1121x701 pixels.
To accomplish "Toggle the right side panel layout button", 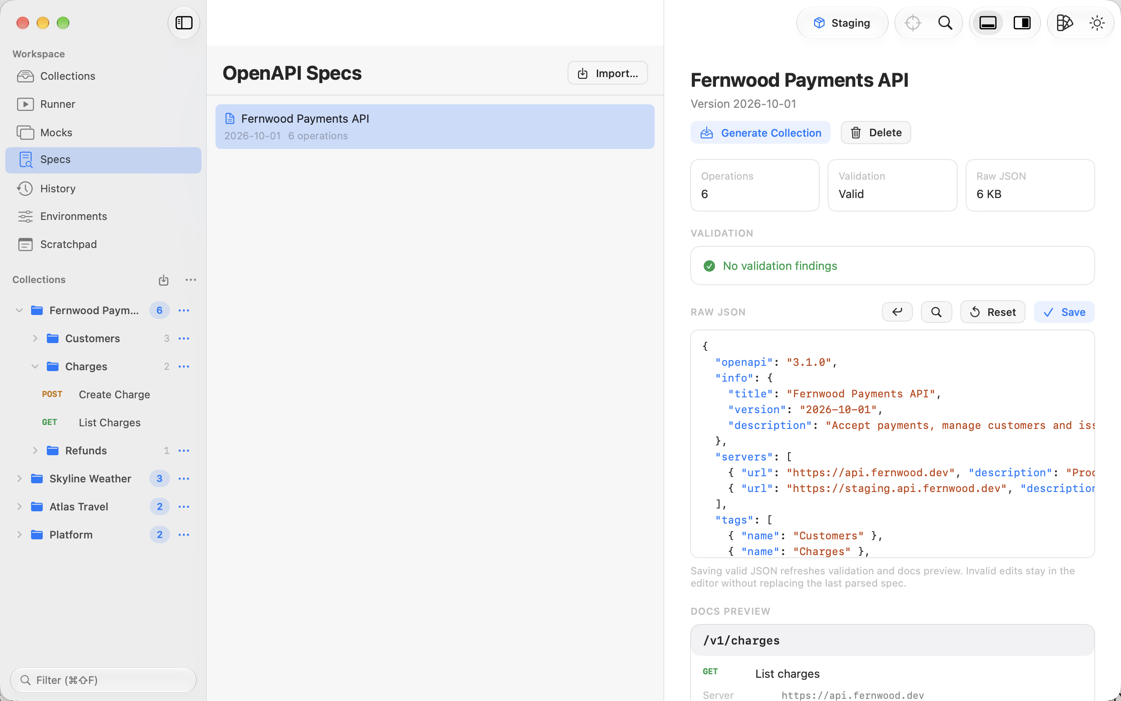I will 1022,23.
